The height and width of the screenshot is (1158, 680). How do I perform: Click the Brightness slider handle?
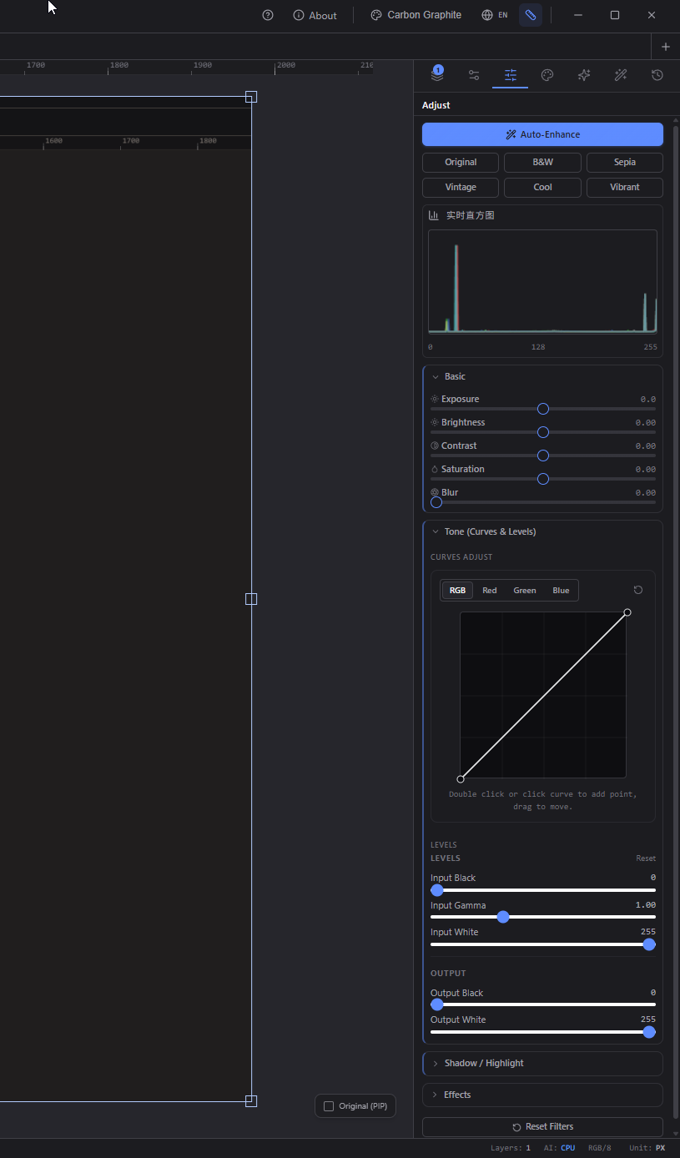pos(543,432)
